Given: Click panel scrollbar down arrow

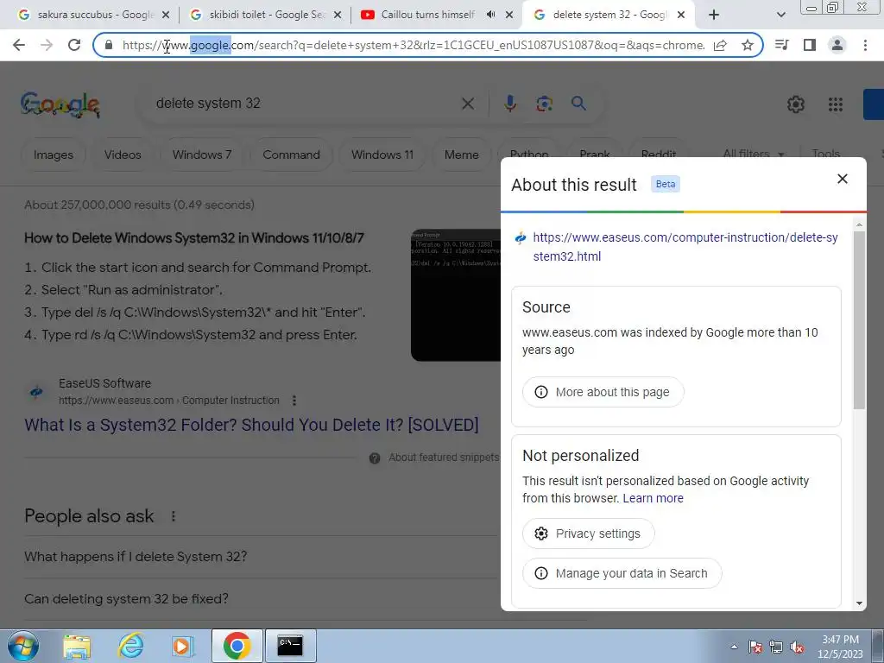Looking at the screenshot, I should 859,603.
